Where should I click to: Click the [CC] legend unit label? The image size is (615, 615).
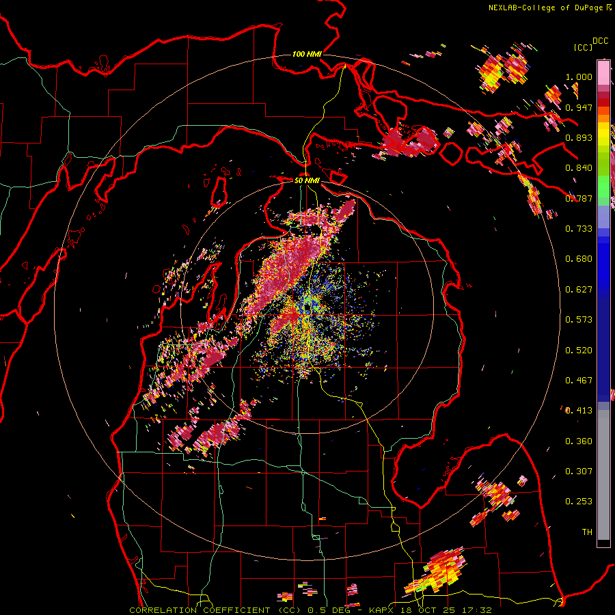583,47
